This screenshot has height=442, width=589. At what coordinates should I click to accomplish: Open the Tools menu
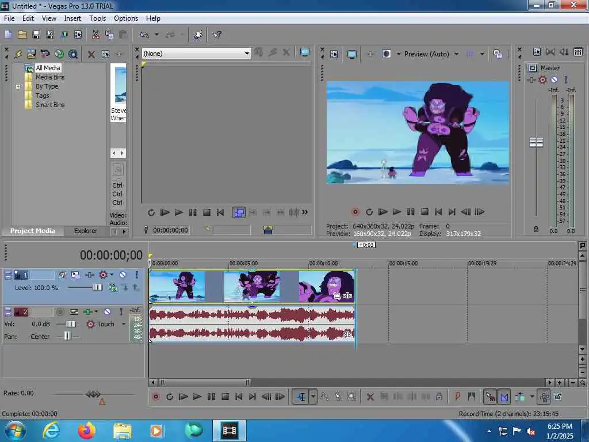(x=97, y=18)
